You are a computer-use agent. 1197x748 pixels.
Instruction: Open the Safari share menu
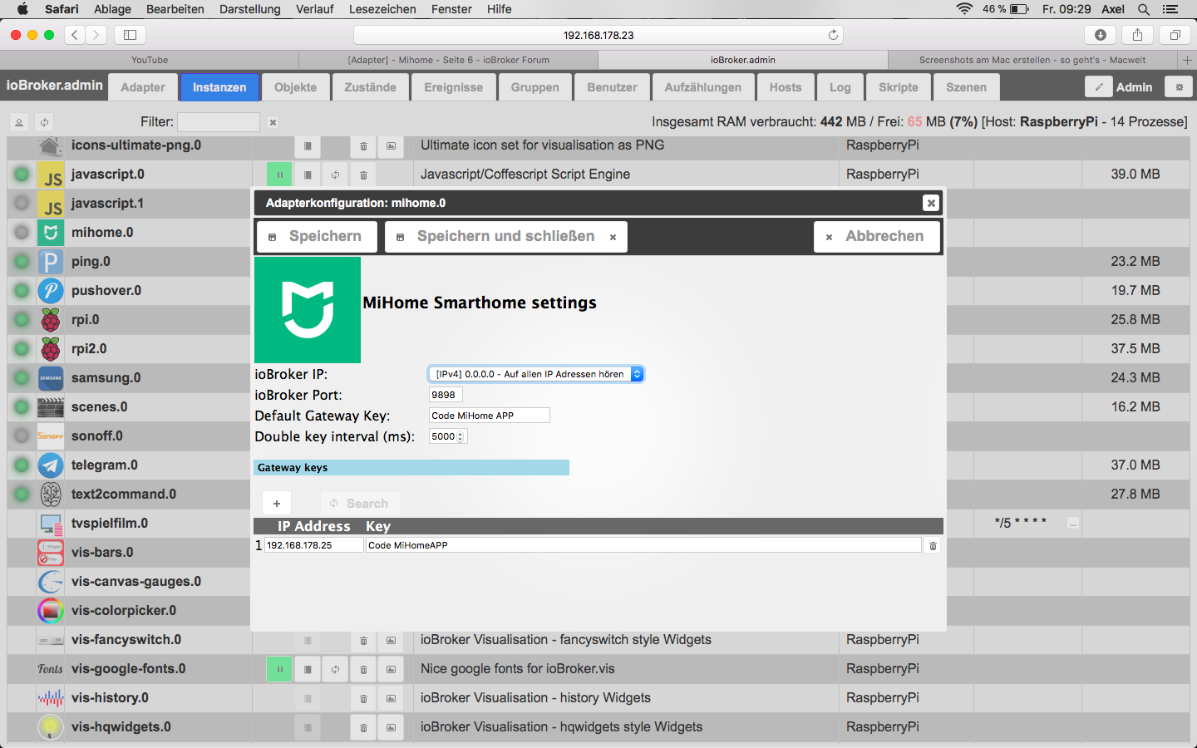(x=1137, y=35)
